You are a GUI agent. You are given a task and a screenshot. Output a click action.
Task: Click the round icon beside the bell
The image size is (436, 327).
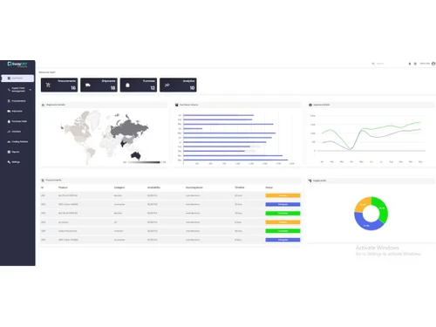click(415, 64)
